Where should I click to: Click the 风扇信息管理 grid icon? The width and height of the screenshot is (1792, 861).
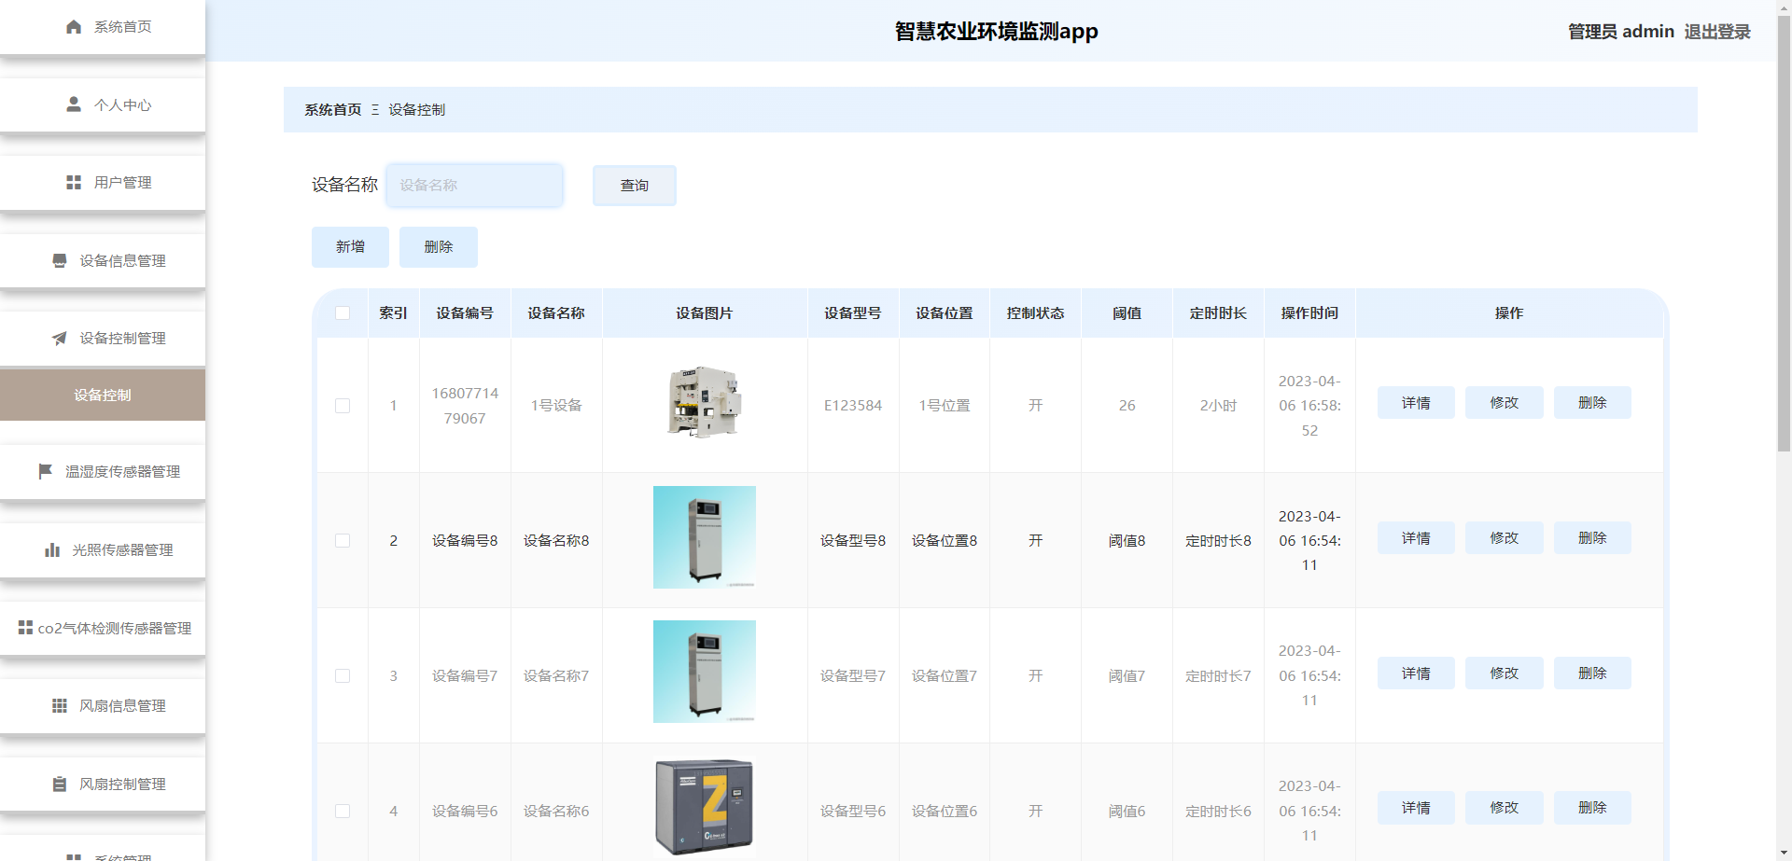(x=58, y=705)
